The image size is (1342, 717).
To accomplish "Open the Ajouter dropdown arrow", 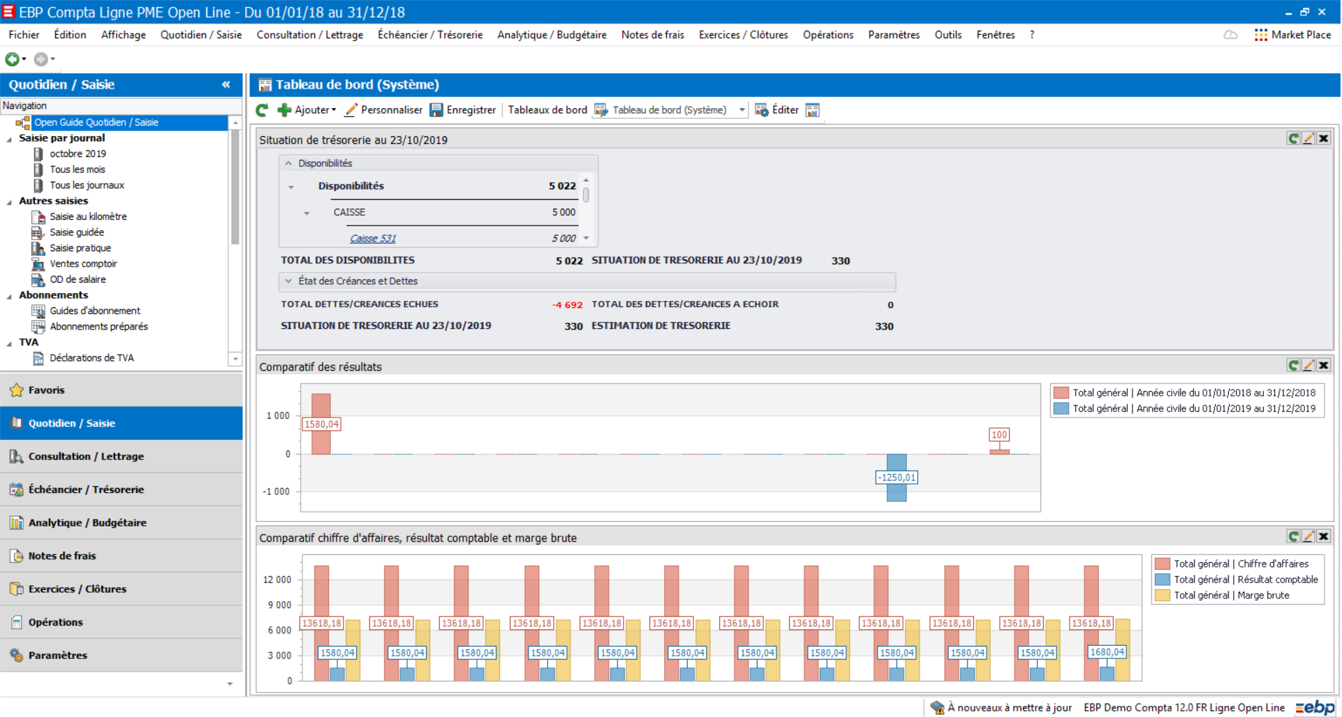I will 334,110.
